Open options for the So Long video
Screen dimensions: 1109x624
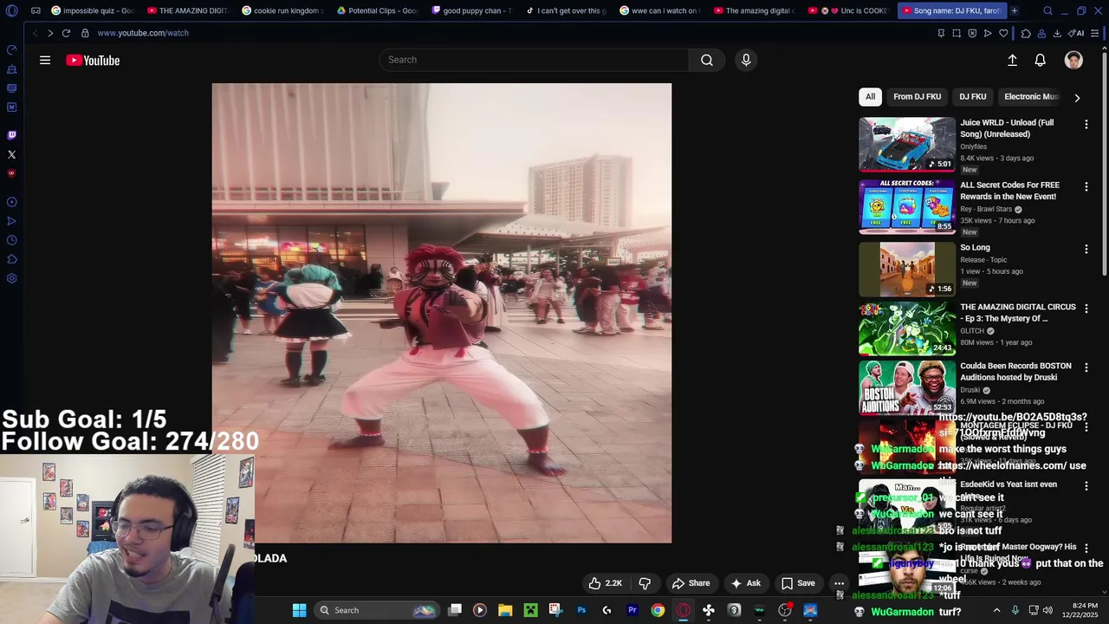[1086, 249]
